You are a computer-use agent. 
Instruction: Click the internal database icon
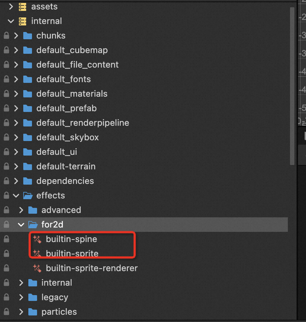[x=23, y=21]
